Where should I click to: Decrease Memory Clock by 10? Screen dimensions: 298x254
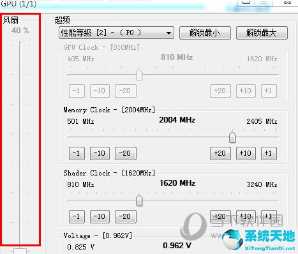pos(100,153)
